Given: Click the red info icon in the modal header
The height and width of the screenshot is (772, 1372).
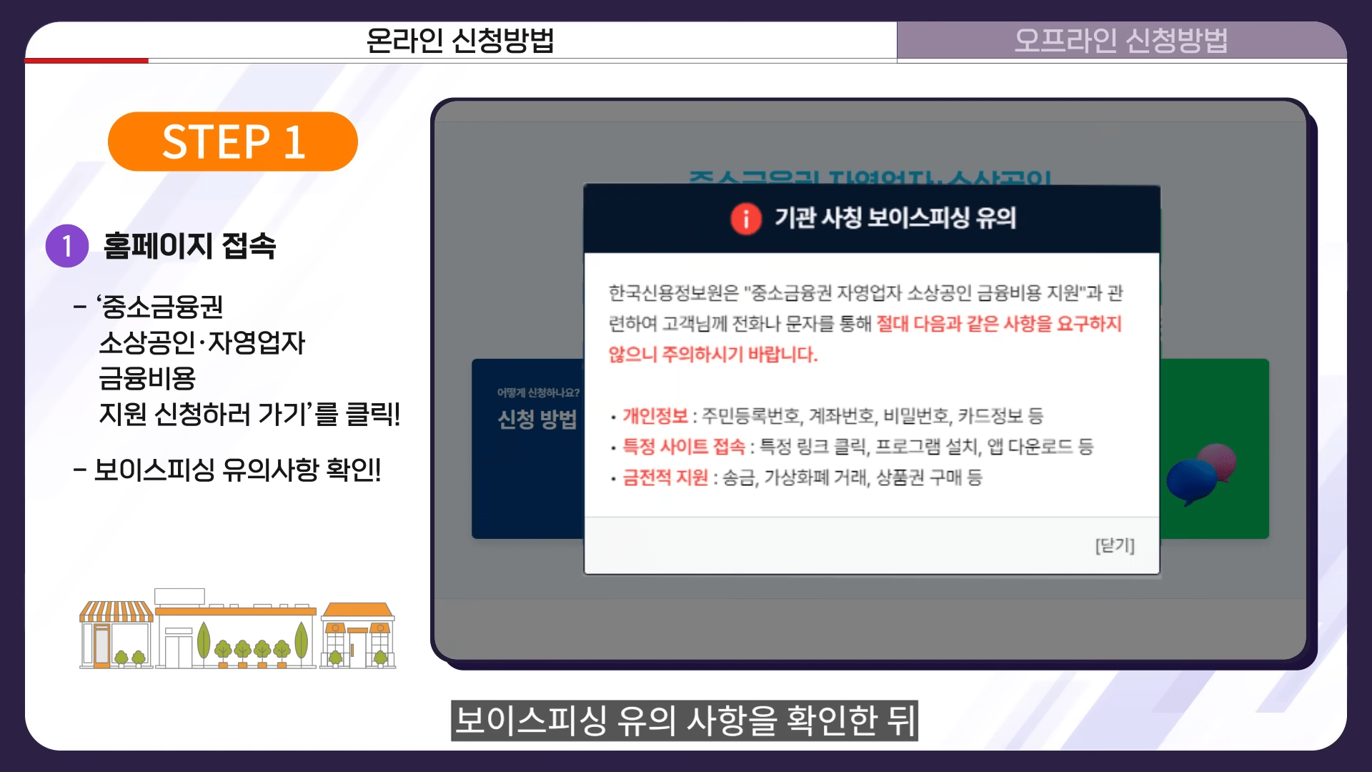Looking at the screenshot, I should 745,219.
